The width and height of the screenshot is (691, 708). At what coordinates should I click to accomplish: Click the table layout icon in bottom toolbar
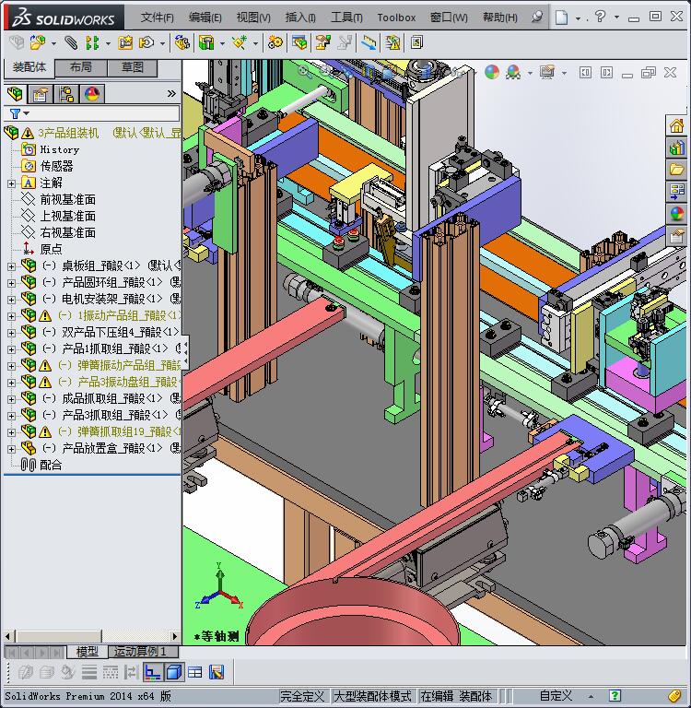pyautogui.click(x=195, y=672)
